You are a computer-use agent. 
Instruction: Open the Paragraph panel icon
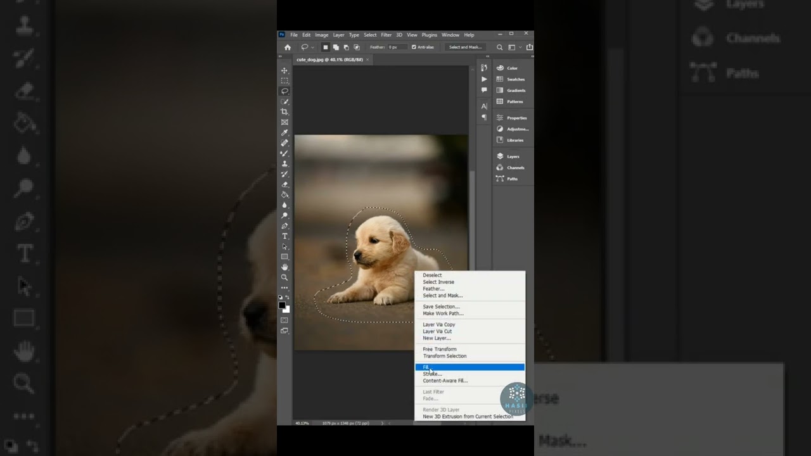(484, 117)
